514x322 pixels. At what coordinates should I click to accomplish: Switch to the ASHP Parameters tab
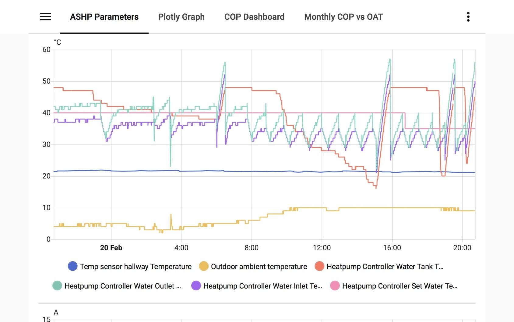(x=104, y=17)
